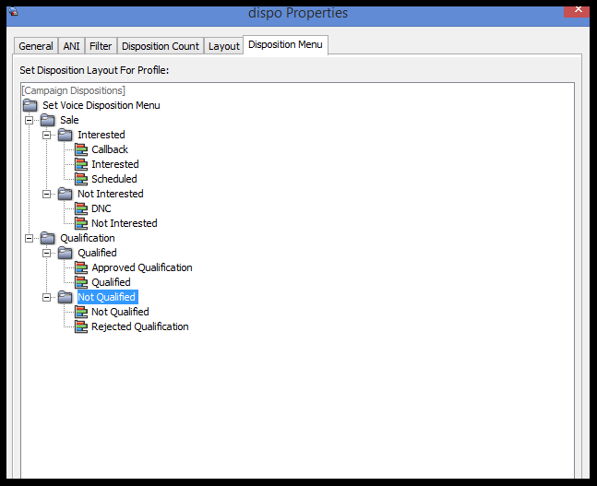Image resolution: width=597 pixels, height=486 pixels.
Task: Close the dispo Properties window
Action: point(578,11)
